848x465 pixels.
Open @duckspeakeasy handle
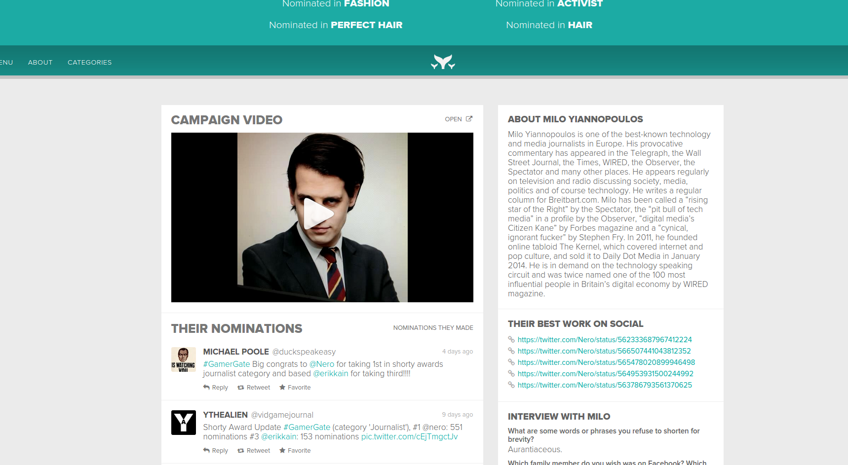304,352
